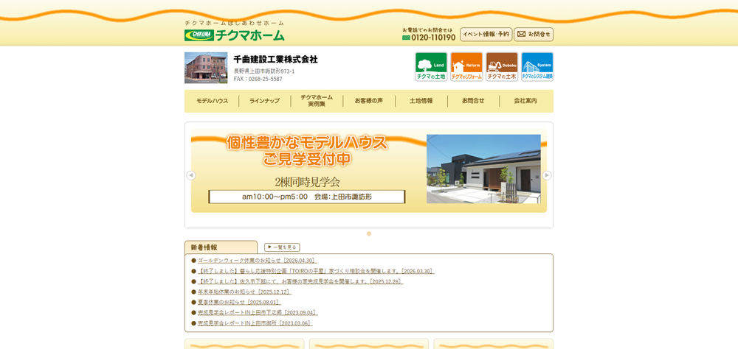Click the FAX：0268-25-5587 text

pyautogui.click(x=258, y=79)
